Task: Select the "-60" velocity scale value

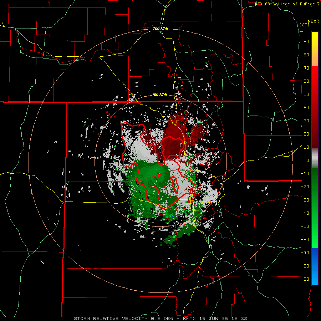Action: point(305,240)
